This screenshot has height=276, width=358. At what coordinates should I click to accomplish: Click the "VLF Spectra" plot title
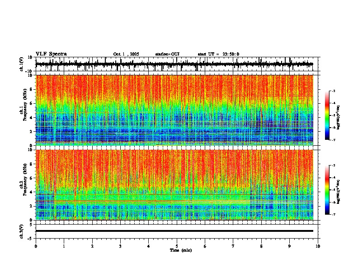pyautogui.click(x=51, y=54)
